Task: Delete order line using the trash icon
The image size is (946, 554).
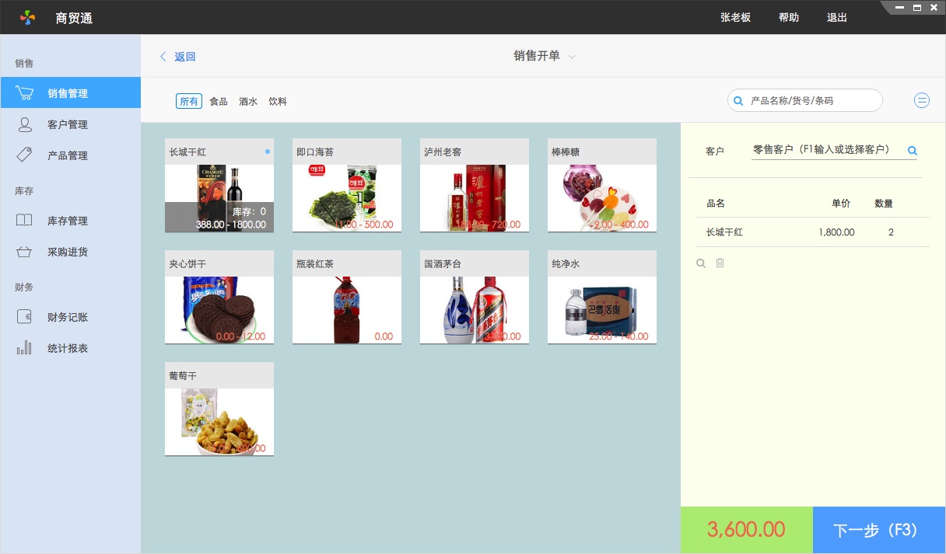Action: coord(720,263)
